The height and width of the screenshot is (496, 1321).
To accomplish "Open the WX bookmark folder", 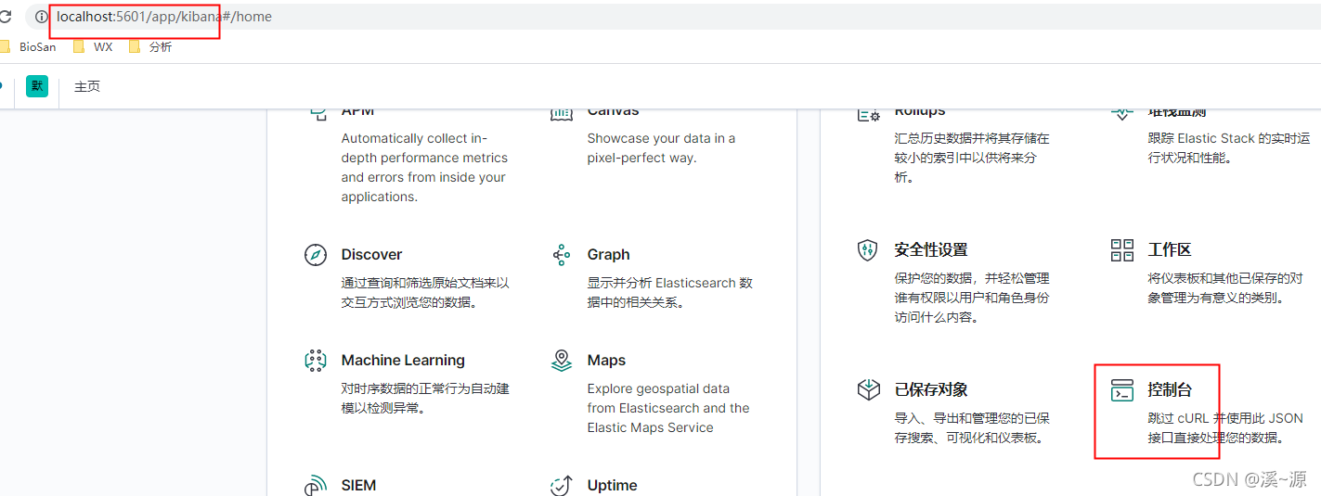I will pyautogui.click(x=93, y=46).
